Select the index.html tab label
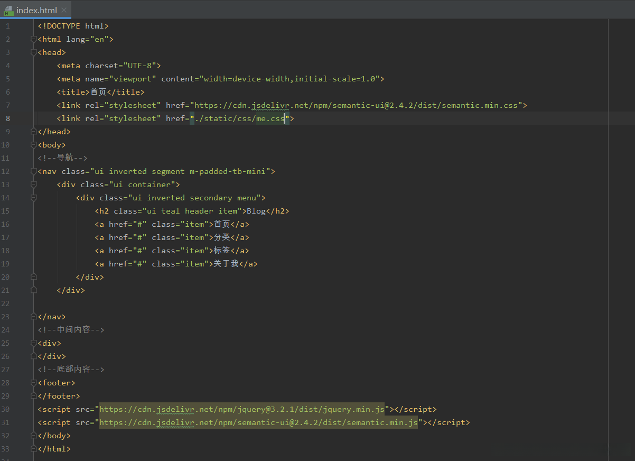This screenshot has height=461, width=635. pos(36,10)
